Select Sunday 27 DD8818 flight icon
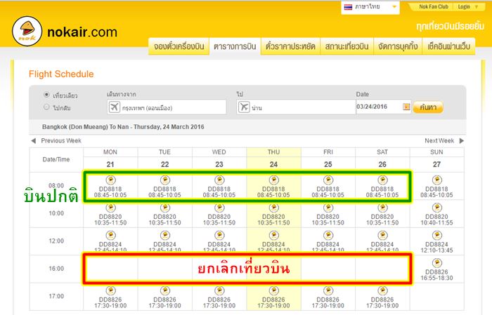Screen dimensions: 492x315 point(436,180)
